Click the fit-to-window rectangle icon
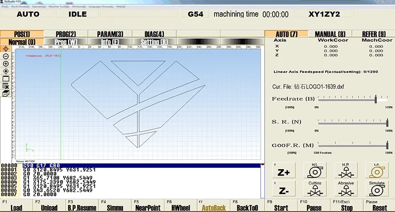Image resolution: width=395 pixels, height=212 pixels. tap(5, 79)
